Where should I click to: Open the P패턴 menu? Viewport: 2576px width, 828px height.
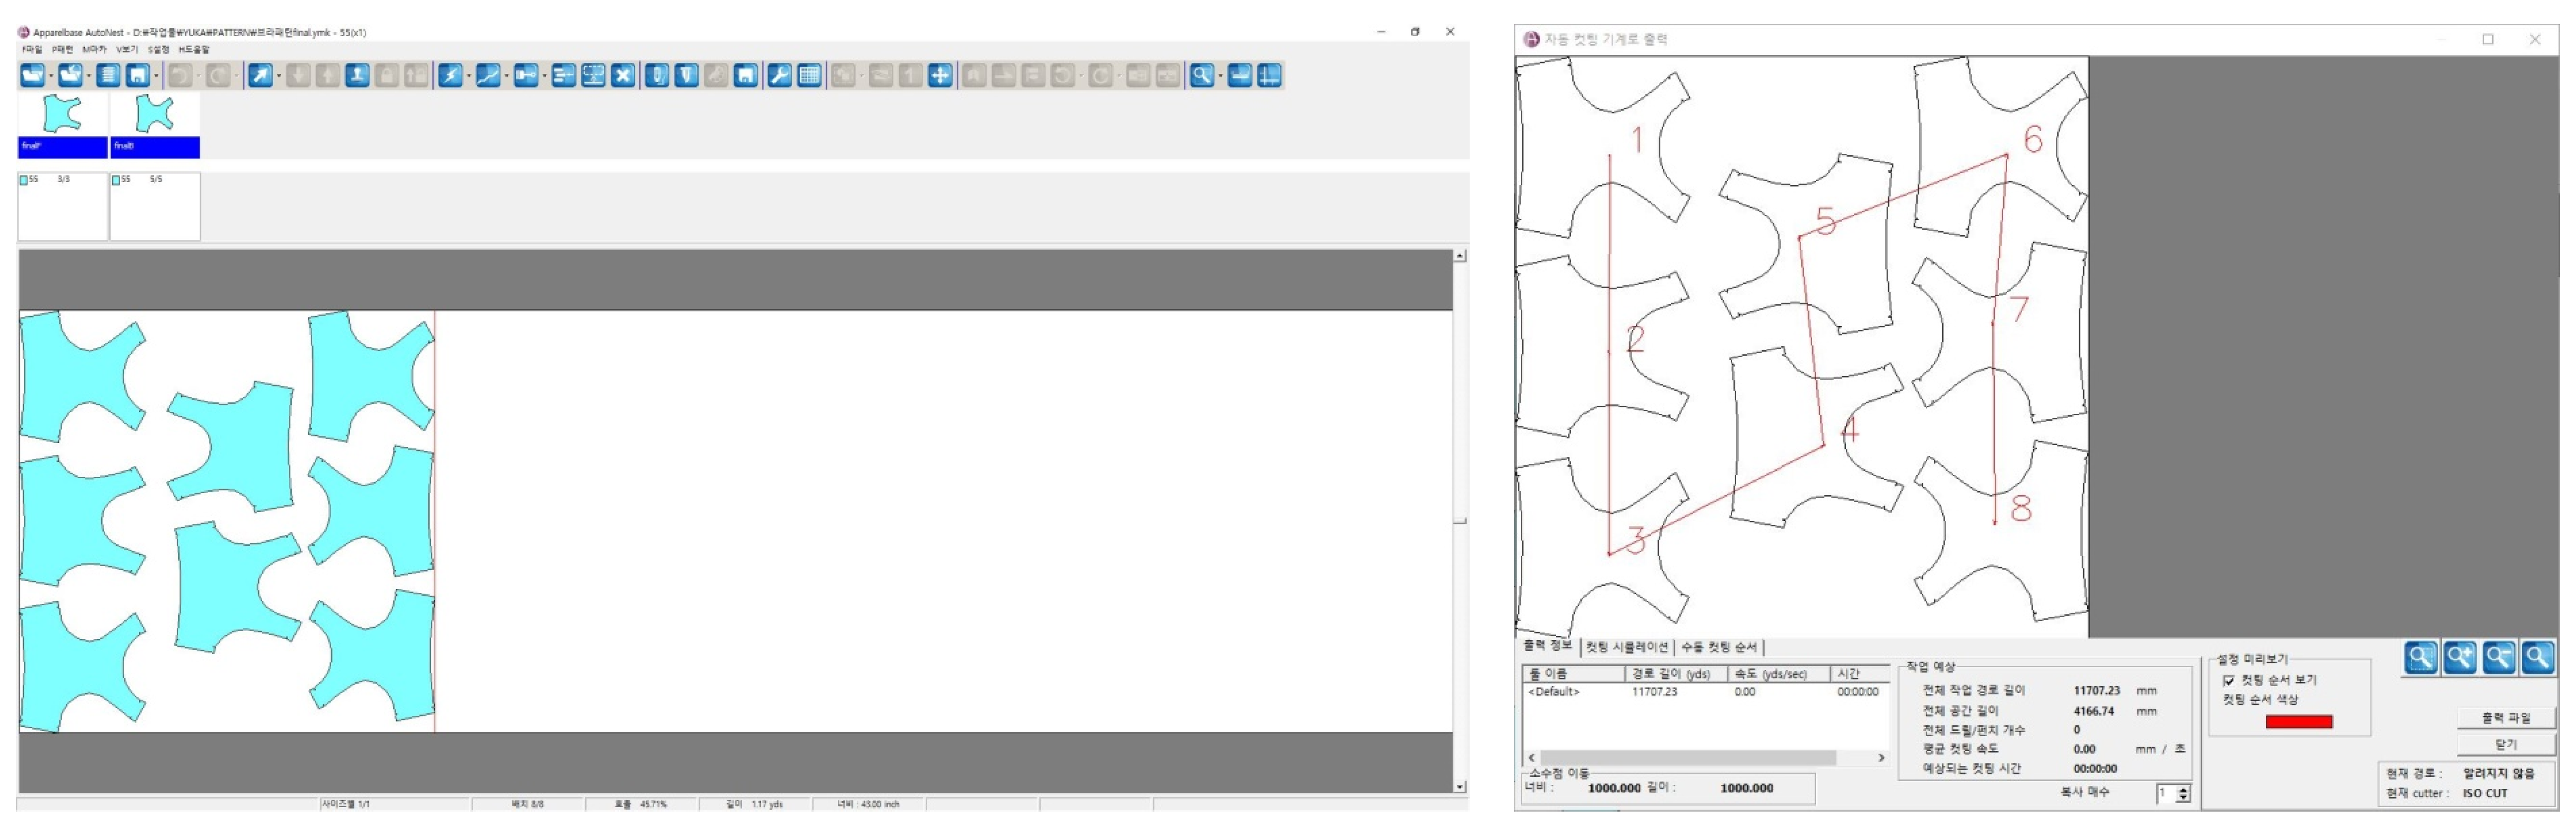coord(62,49)
